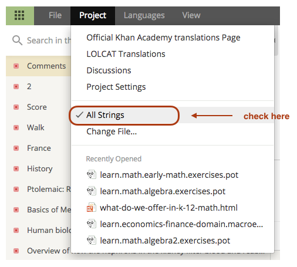Click the HTML icon for what-do-we-offer-in-k-12-math.html
297x267 pixels.
coord(92,208)
